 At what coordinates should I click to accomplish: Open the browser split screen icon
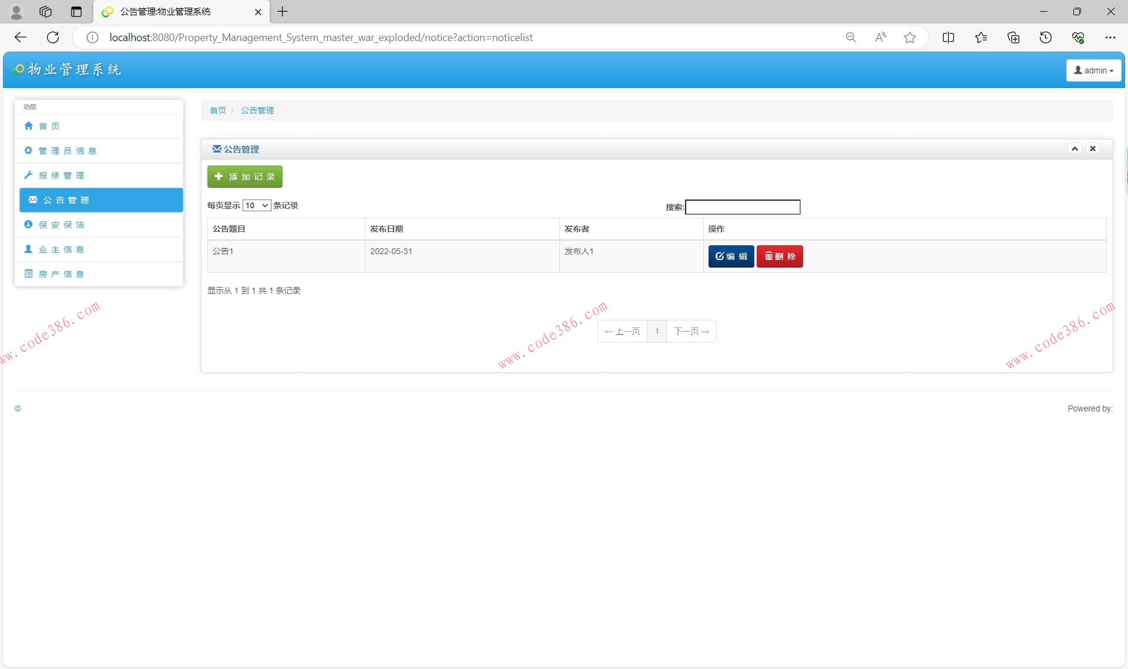pyautogui.click(x=948, y=38)
